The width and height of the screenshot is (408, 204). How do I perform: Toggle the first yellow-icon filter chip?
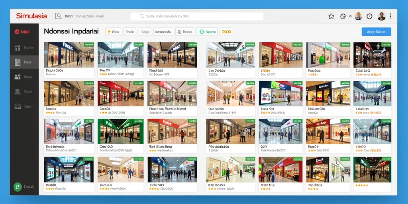113,32
